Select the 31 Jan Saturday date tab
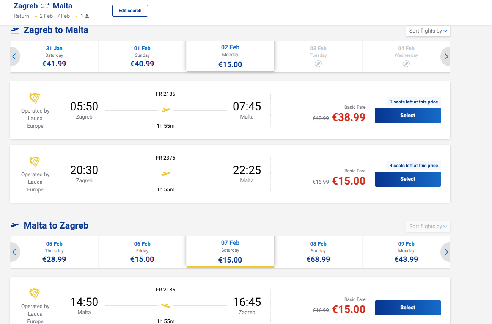This screenshot has height=324, width=492. (x=54, y=56)
